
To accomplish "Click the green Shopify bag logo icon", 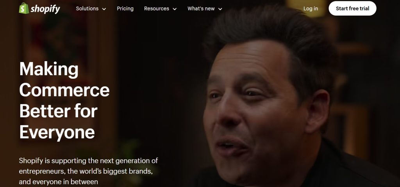I will tap(24, 9).
